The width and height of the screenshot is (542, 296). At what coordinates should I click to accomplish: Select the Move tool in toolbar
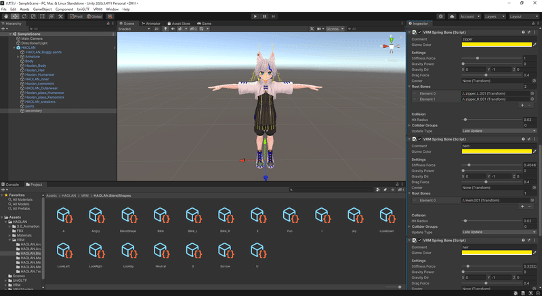coord(15,16)
